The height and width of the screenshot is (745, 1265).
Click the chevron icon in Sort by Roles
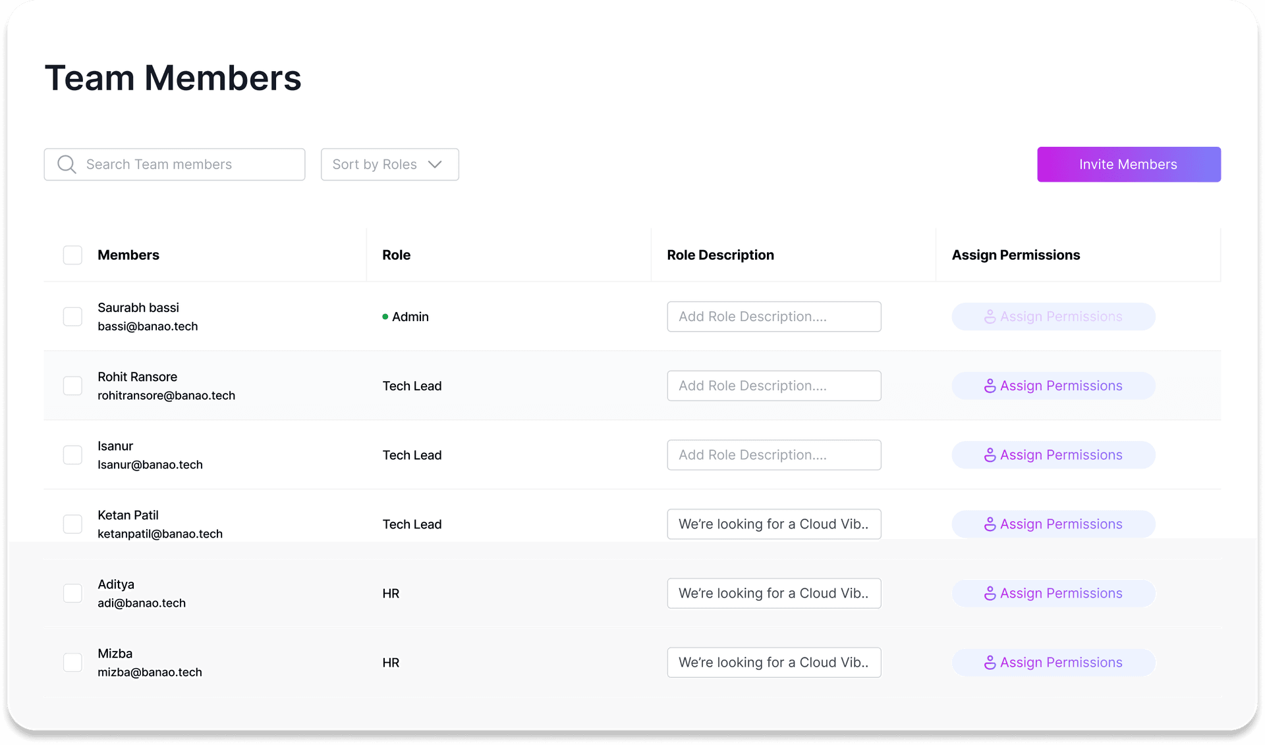point(436,165)
